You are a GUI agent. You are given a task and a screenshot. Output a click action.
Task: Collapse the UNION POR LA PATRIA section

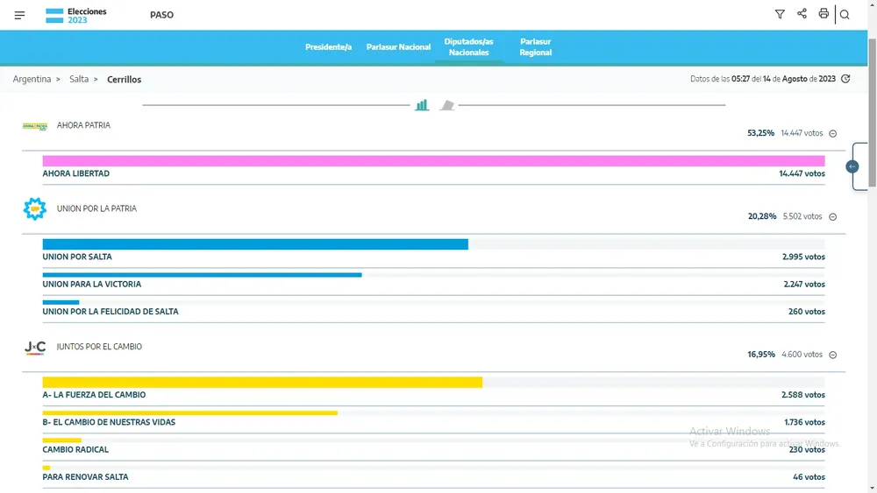833,217
